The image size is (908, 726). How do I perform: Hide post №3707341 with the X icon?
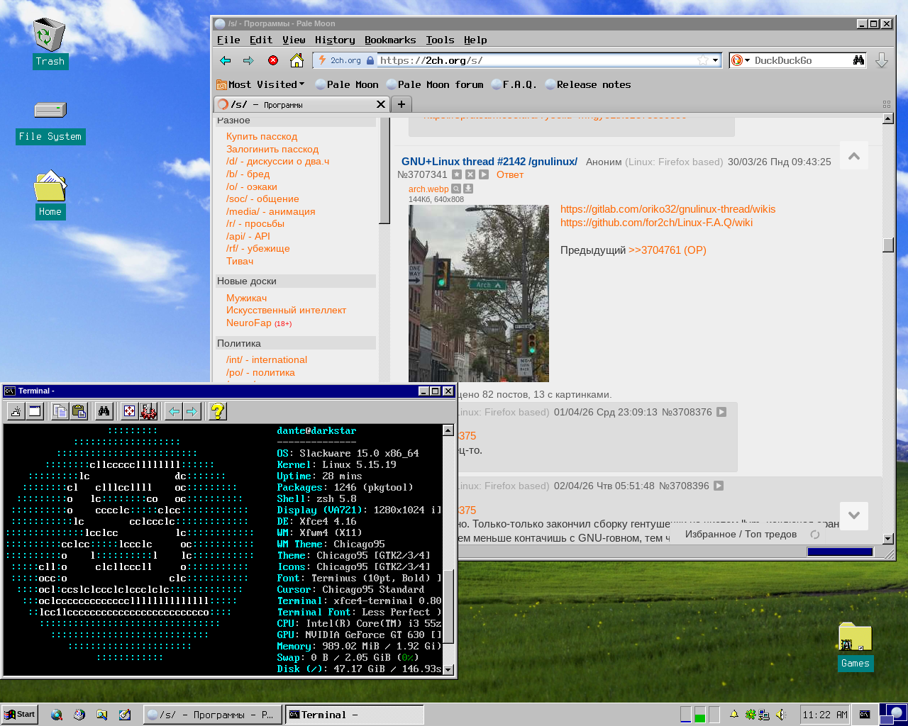[x=470, y=174]
